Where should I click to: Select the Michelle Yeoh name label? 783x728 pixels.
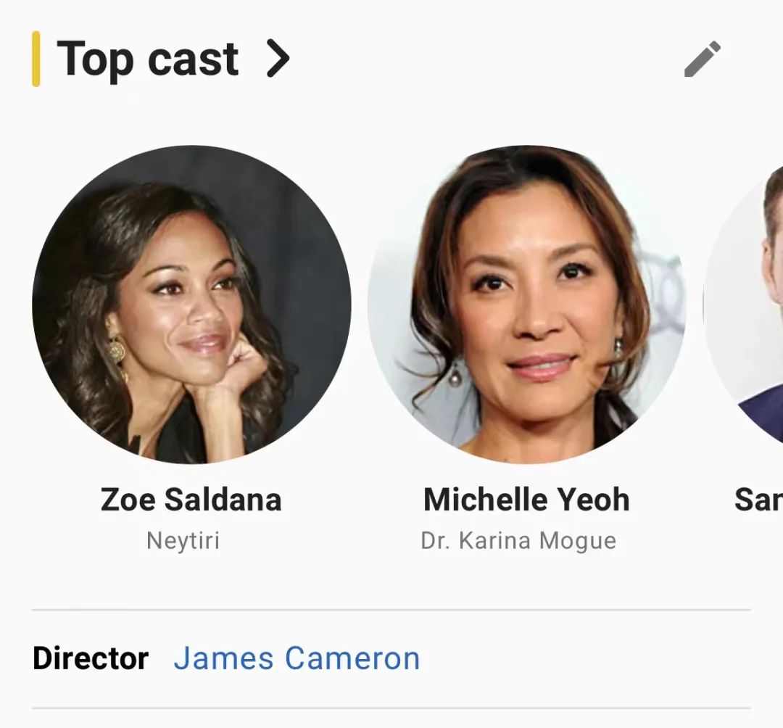tap(526, 500)
